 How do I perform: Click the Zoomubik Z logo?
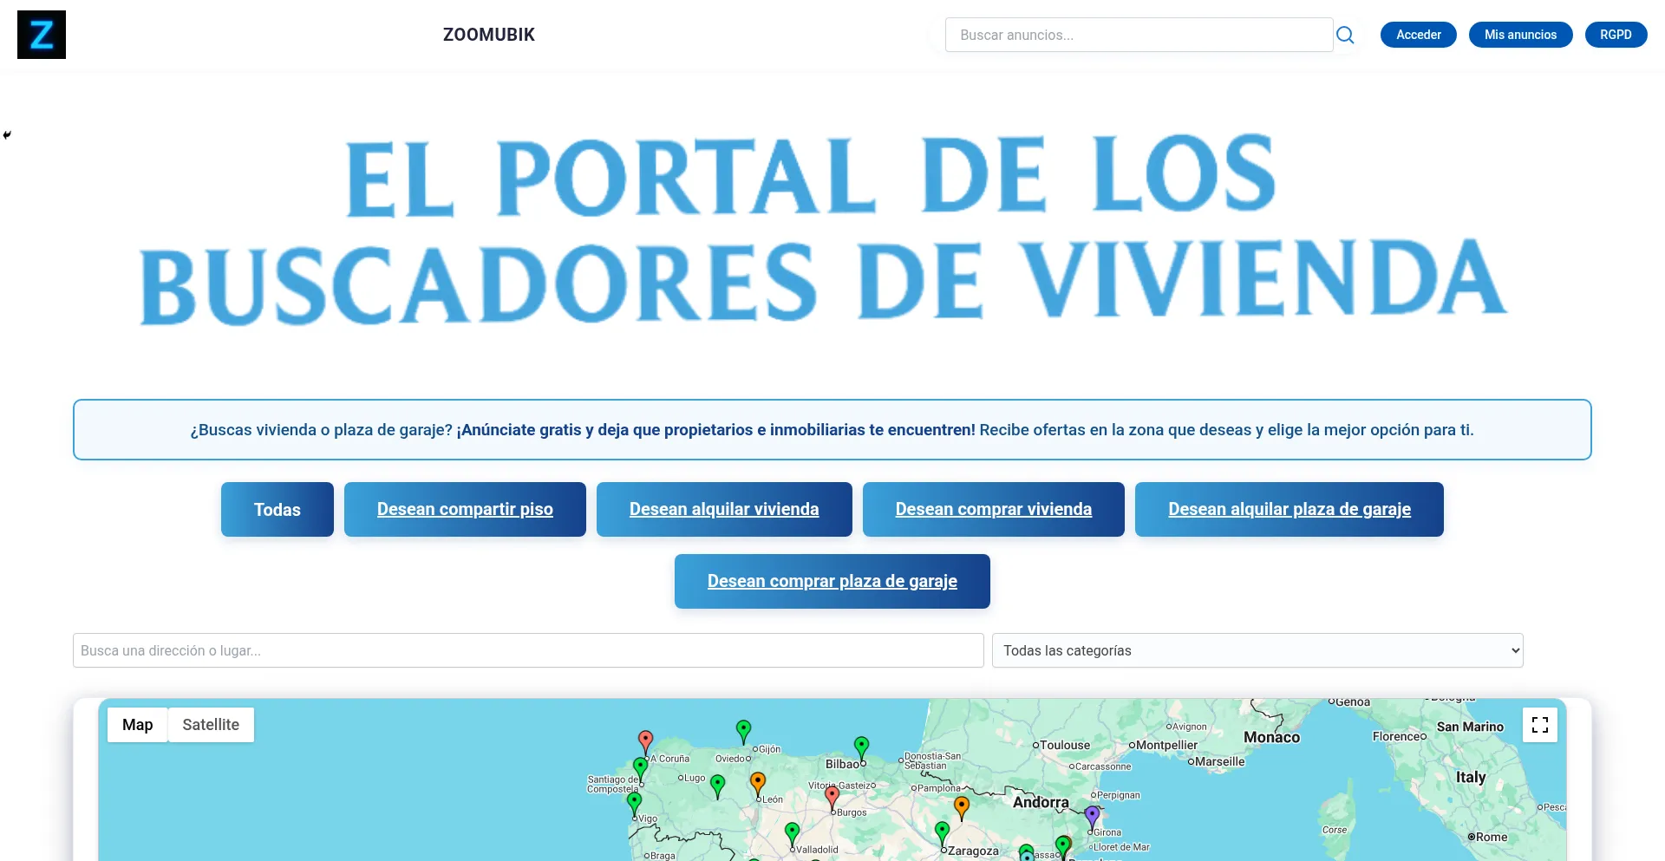click(42, 35)
